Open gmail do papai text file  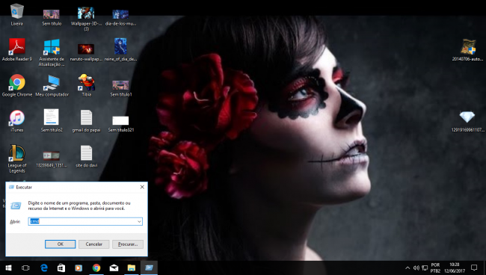(86, 121)
